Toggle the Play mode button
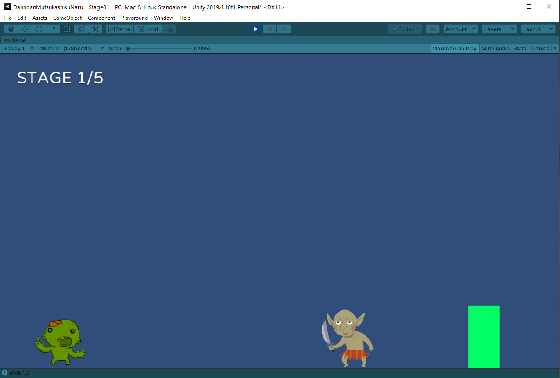 [x=256, y=29]
